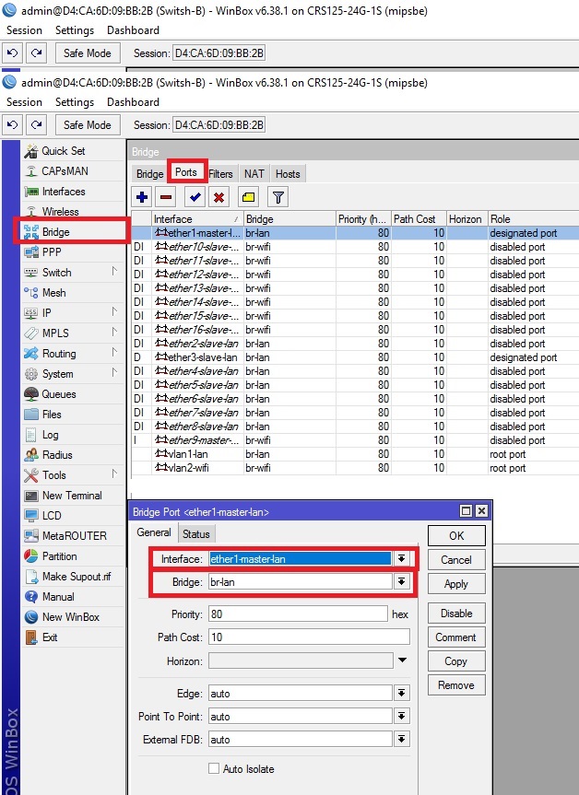Open the filter funnel icon

(x=278, y=197)
